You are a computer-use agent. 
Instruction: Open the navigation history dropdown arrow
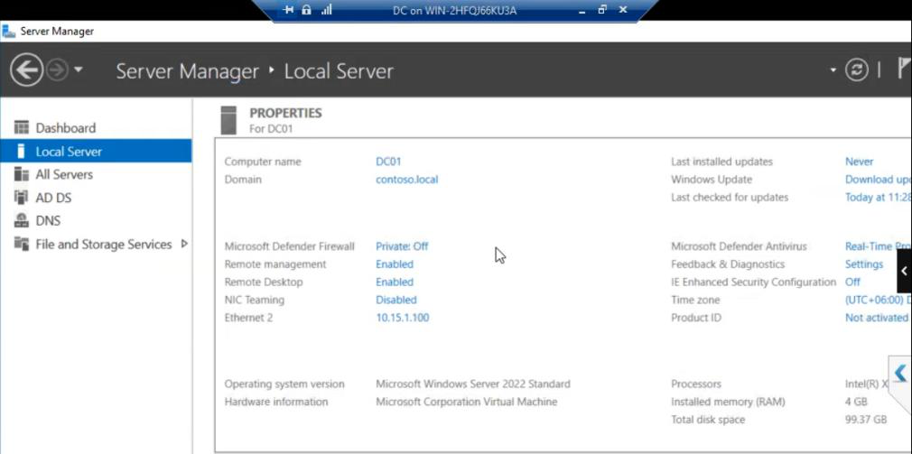coord(79,70)
